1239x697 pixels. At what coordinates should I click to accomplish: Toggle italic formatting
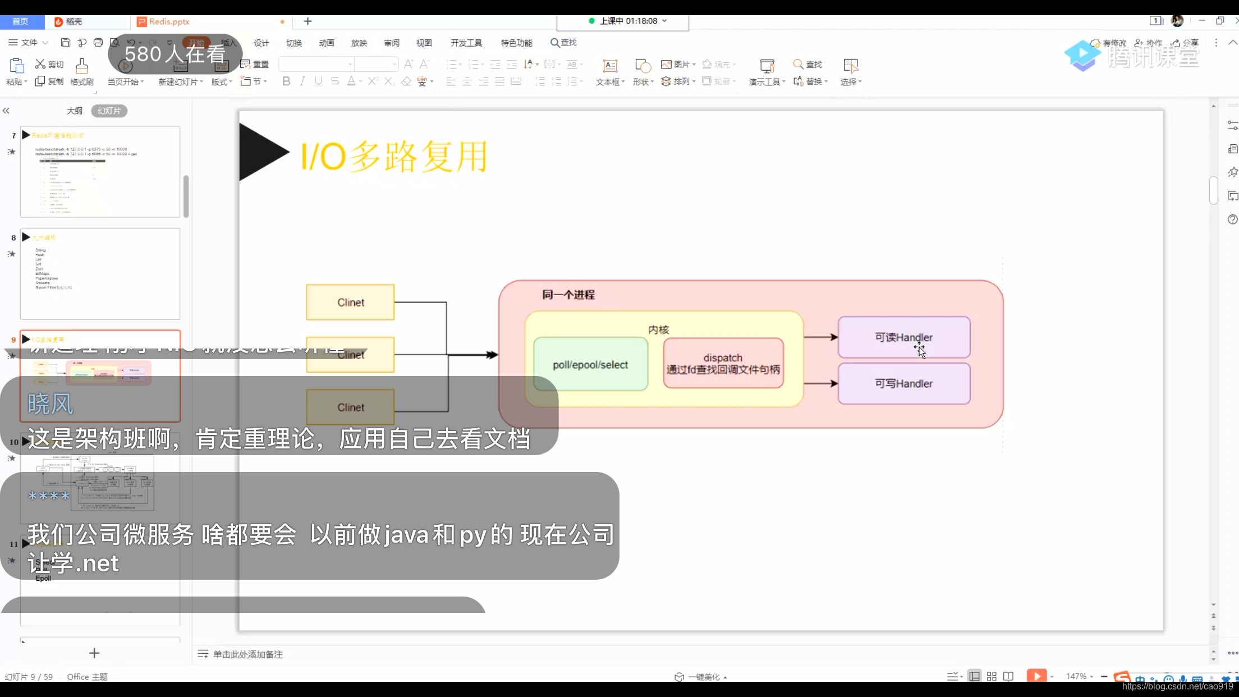(x=302, y=81)
